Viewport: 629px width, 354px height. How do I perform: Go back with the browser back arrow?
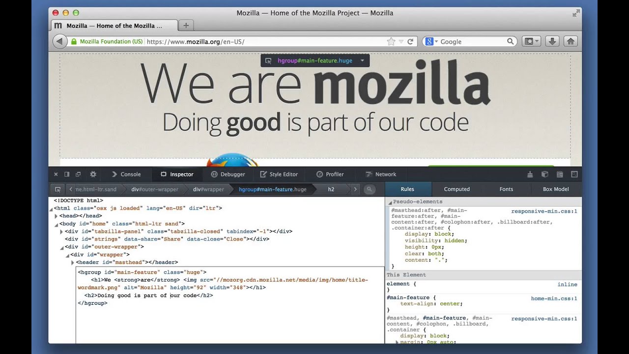pyautogui.click(x=59, y=42)
